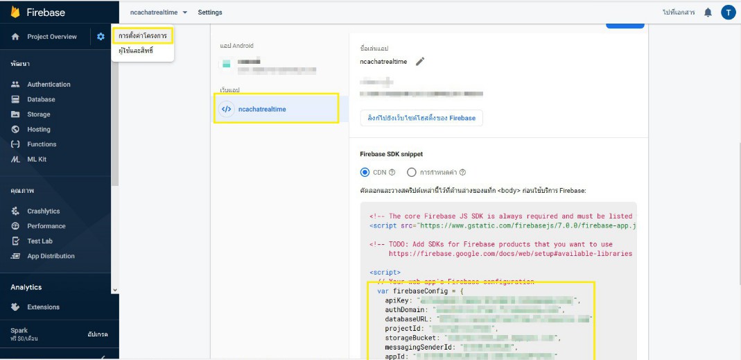Open Test Lab in the sidebar
This screenshot has width=741, height=360.
40,241
